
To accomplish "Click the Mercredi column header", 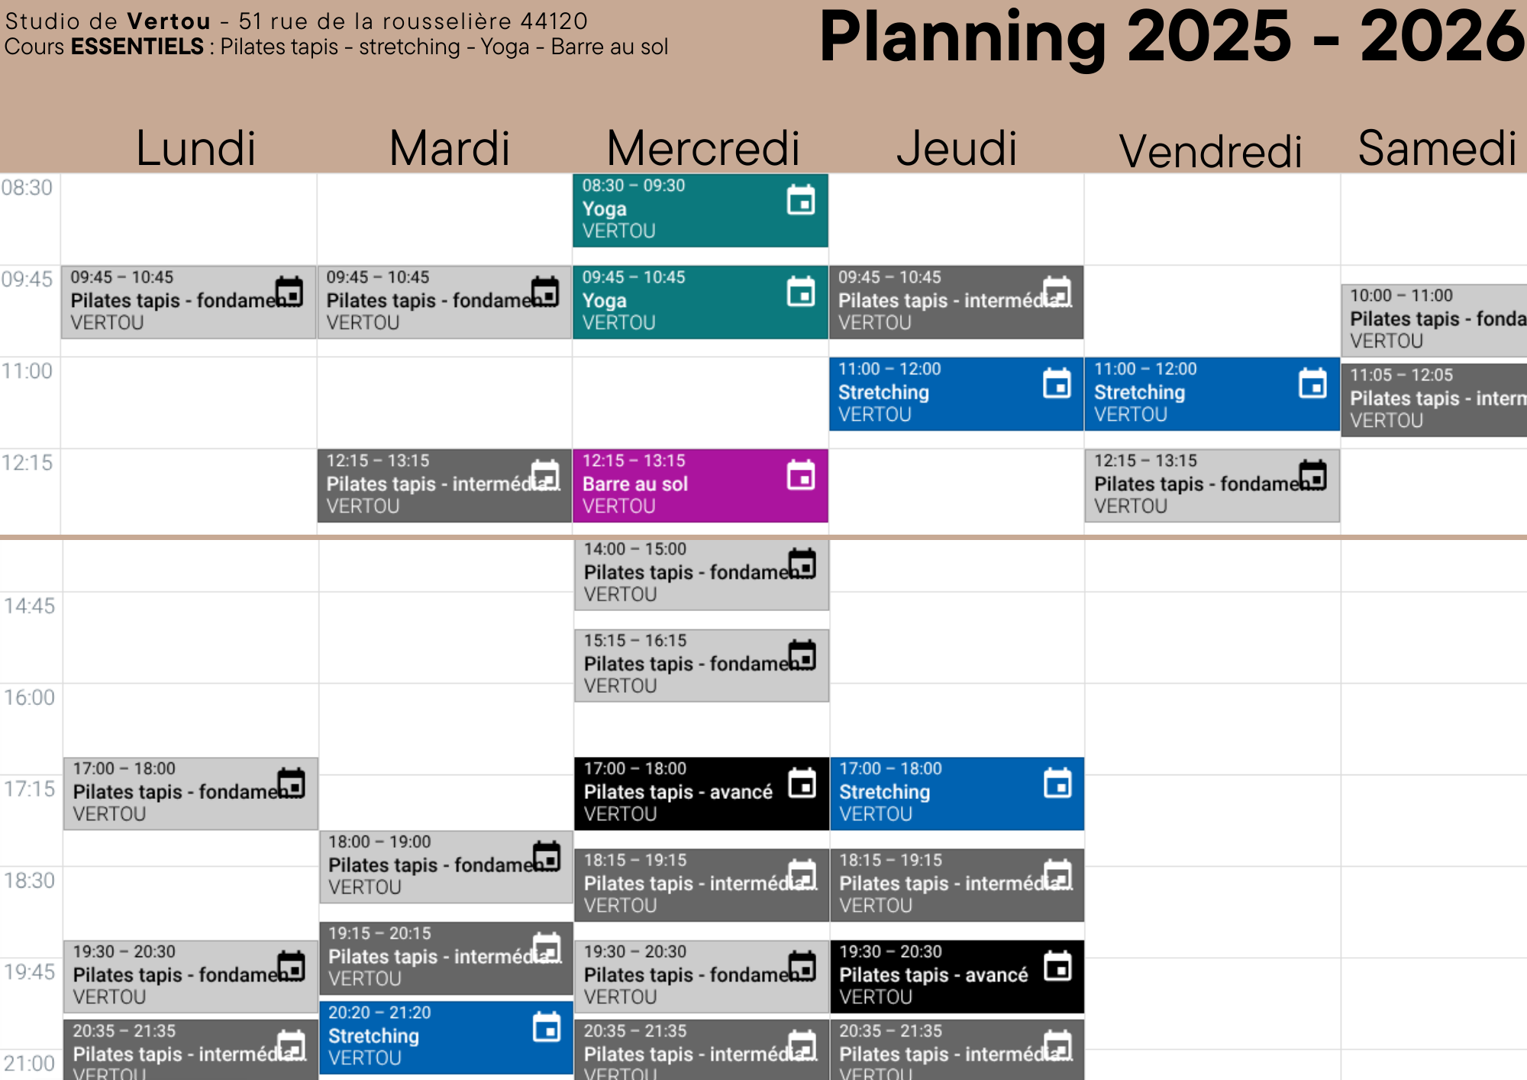I will (703, 148).
